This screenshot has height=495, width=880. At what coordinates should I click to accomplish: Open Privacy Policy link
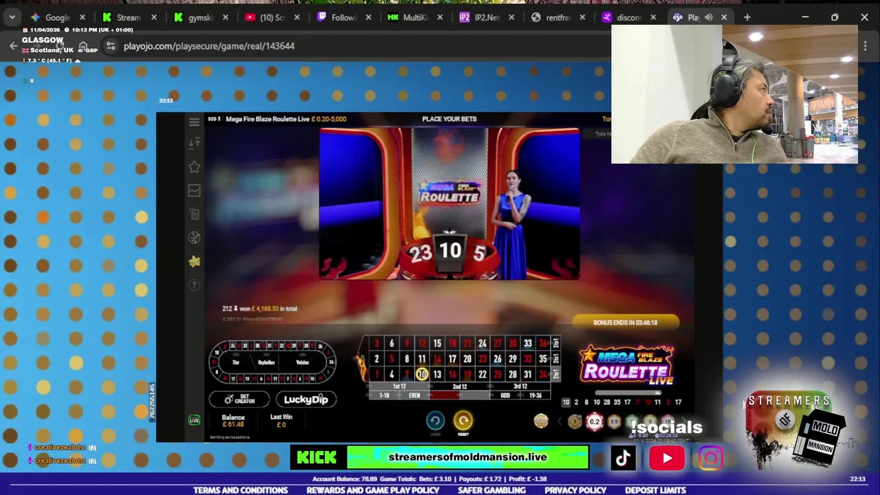(x=575, y=490)
